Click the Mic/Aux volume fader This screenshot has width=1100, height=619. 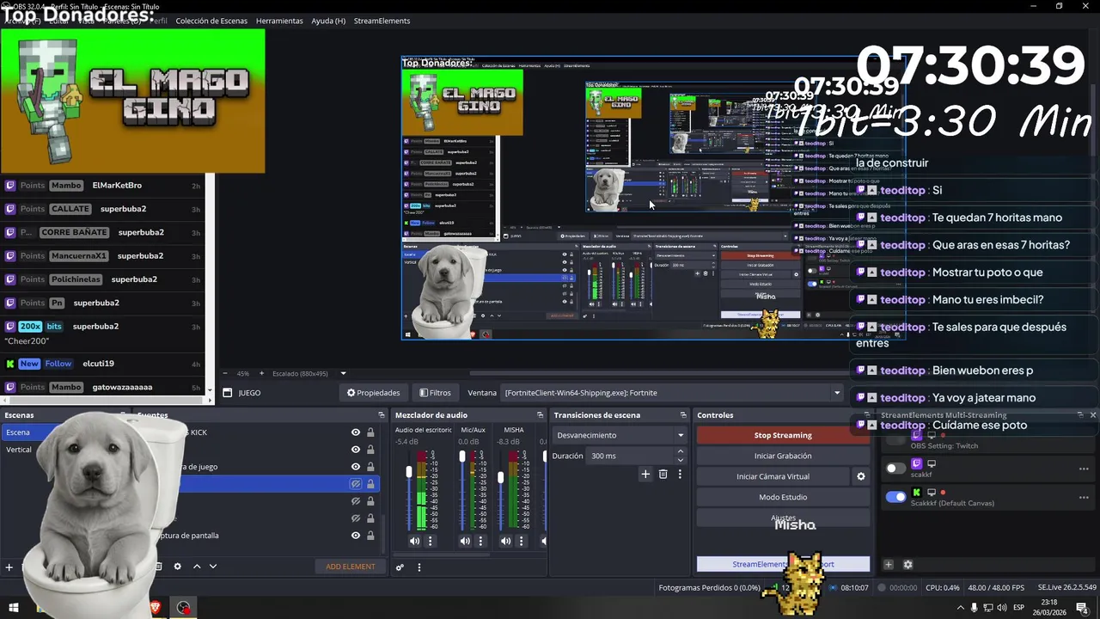pos(461,457)
